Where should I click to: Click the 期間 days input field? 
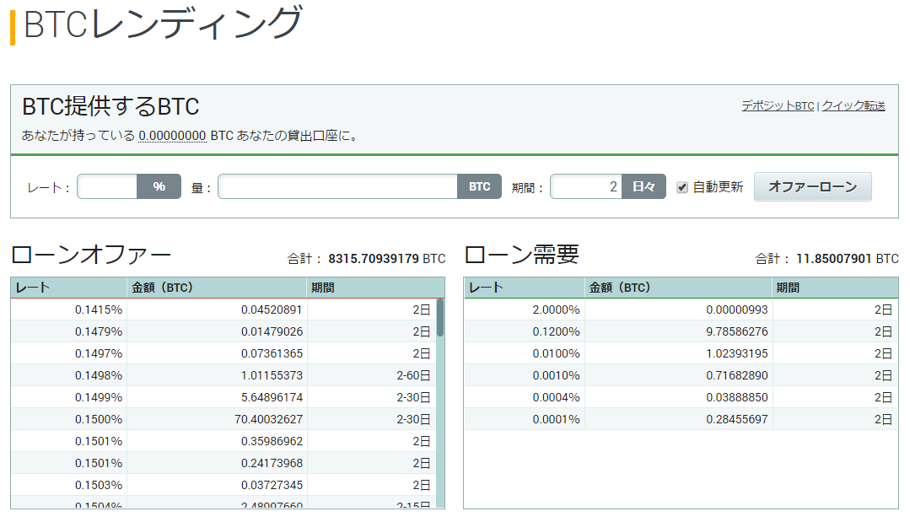(586, 186)
